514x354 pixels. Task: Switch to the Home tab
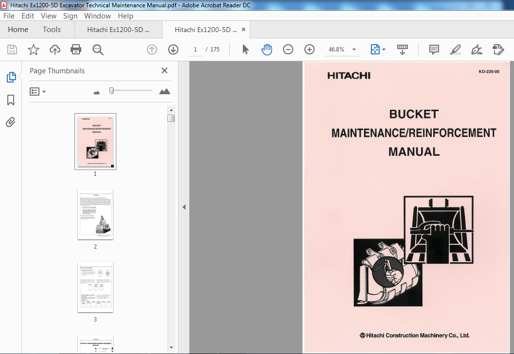pos(18,30)
